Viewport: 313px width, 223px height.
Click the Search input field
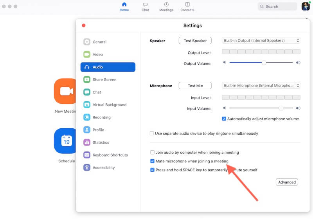pyautogui.click(x=277, y=6)
